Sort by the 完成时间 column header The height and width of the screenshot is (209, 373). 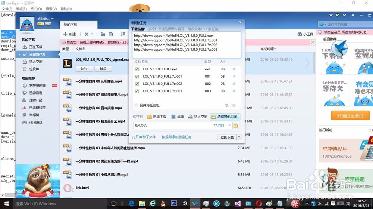(x=268, y=49)
